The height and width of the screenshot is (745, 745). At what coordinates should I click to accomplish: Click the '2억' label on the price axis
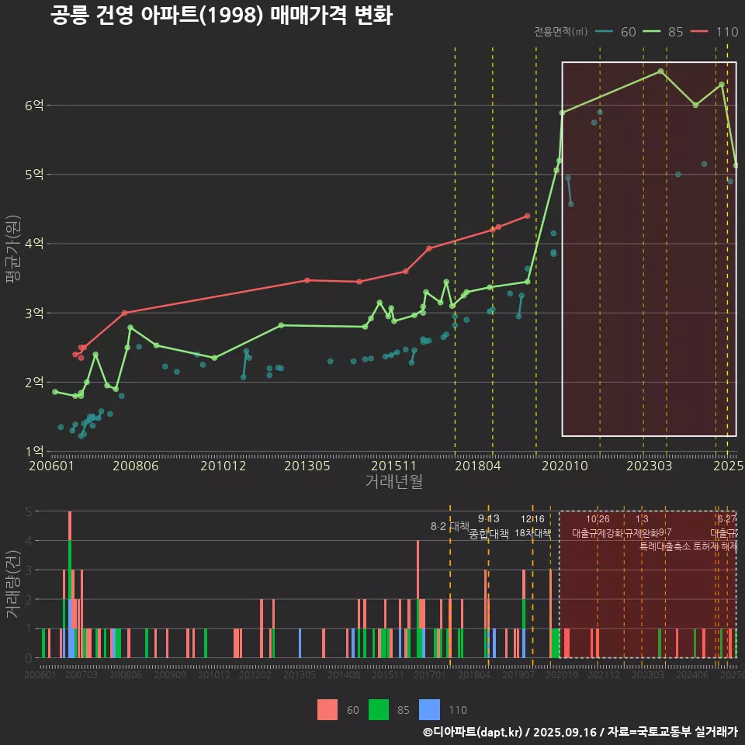click(x=34, y=383)
